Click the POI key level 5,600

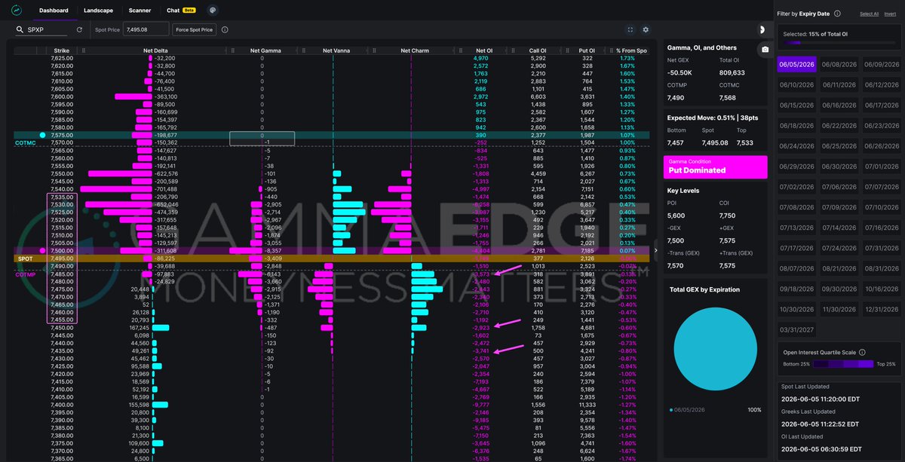pos(677,214)
